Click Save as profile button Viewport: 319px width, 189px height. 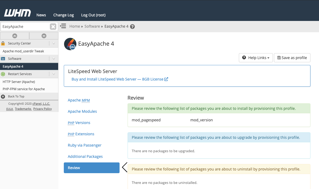tap(292, 58)
